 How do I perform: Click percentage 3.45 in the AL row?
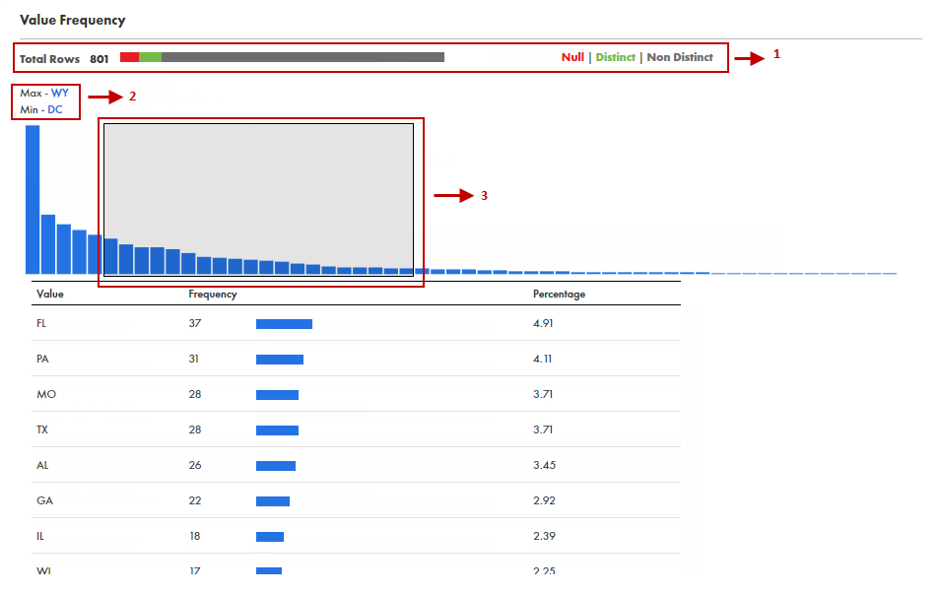(544, 465)
